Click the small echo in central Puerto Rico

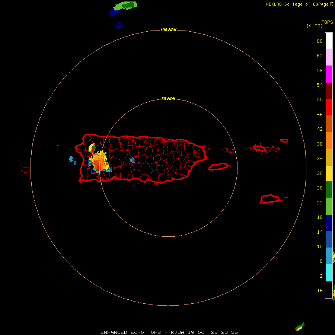pyautogui.click(x=132, y=160)
